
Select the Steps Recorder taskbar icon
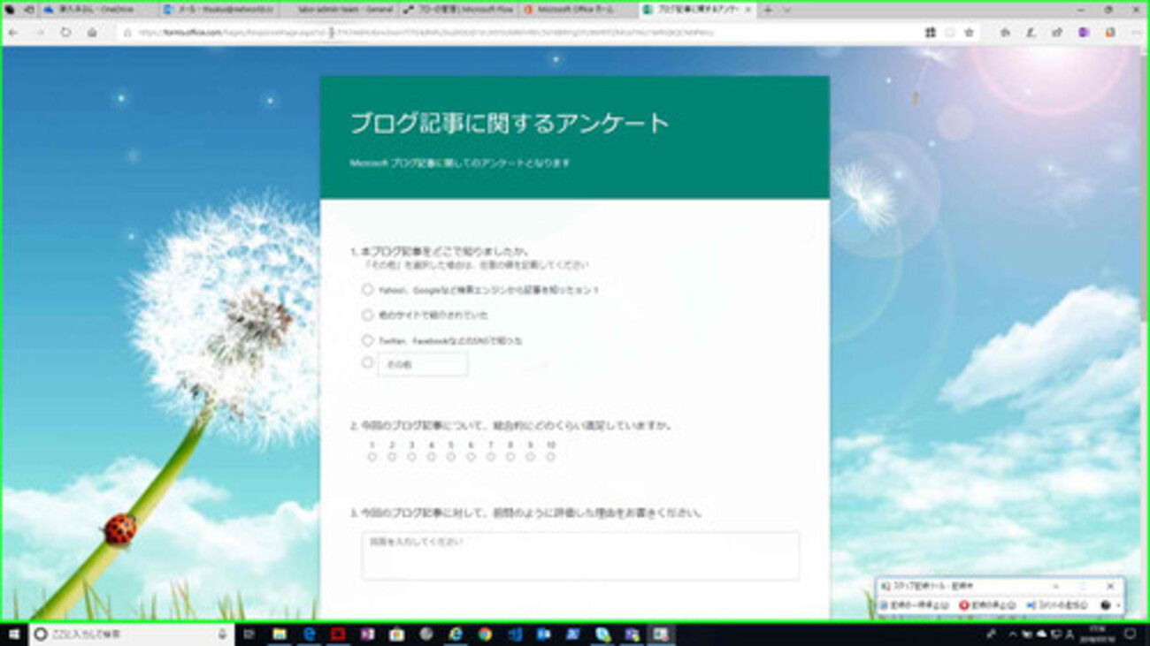[x=660, y=635]
